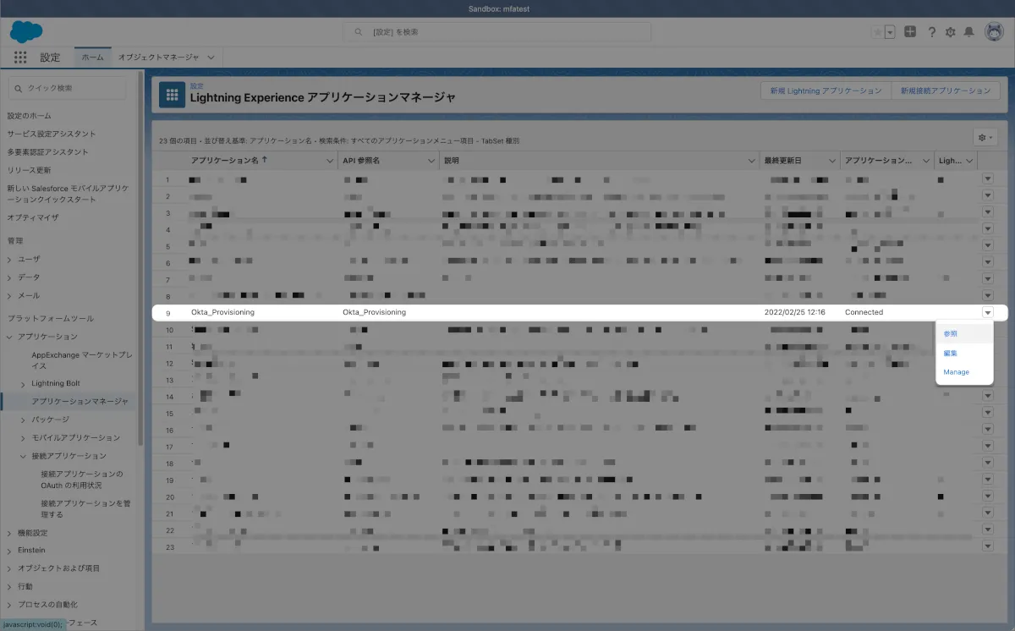The image size is (1015, 631).
Task: Open global actions plus icon
Action: (910, 32)
